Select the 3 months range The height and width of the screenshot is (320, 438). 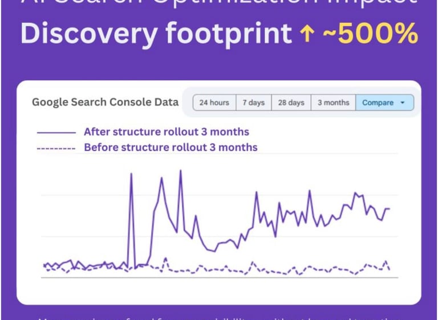coord(333,102)
